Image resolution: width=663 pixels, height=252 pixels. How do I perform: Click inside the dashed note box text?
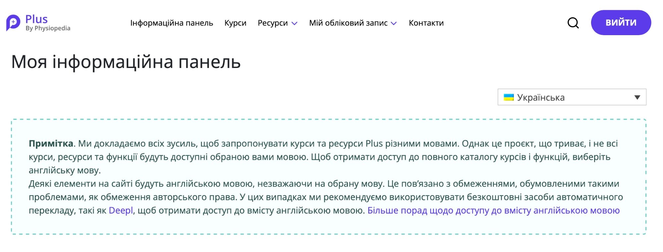(328, 177)
